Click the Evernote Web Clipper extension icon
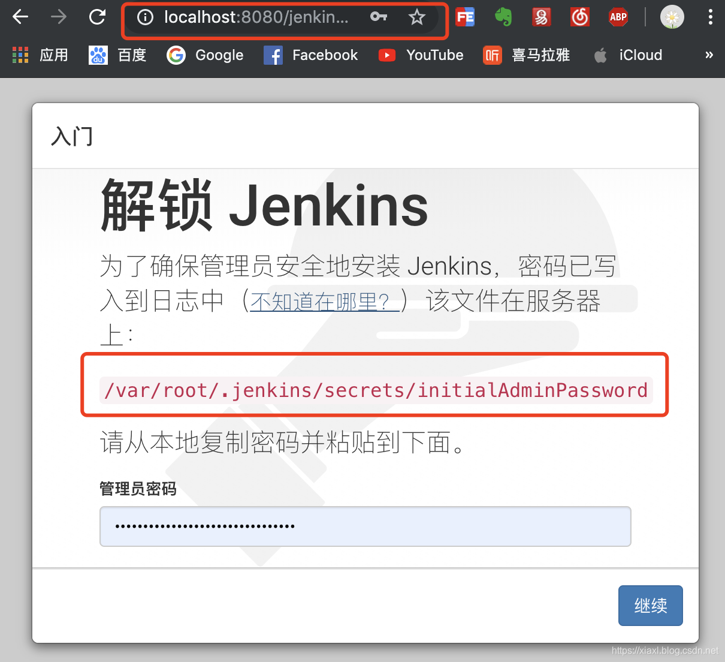The width and height of the screenshot is (725, 662). point(503,17)
